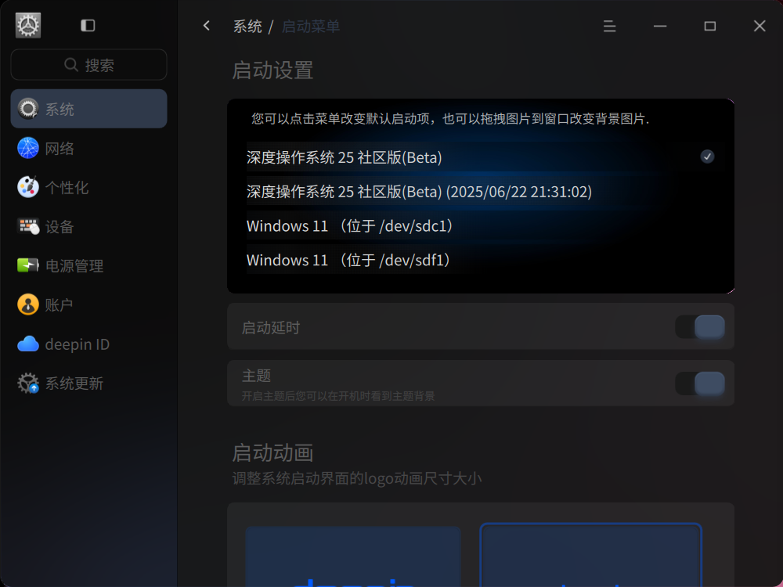Click the deepin ID cloud icon
Viewport: 783px width, 587px height.
coord(28,344)
